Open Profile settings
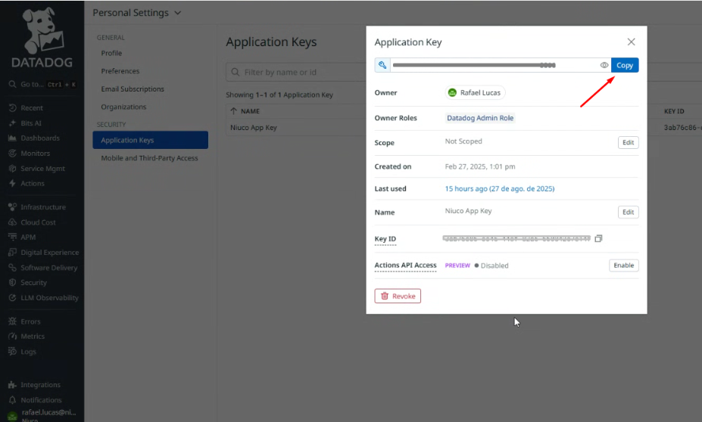Viewport: 702px width, 422px height. (111, 53)
